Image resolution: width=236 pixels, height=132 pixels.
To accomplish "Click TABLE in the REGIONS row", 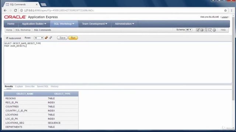I will tap(51, 99).
